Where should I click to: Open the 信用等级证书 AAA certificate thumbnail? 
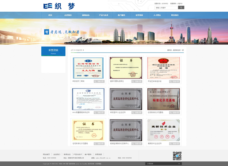coord(88,68)
